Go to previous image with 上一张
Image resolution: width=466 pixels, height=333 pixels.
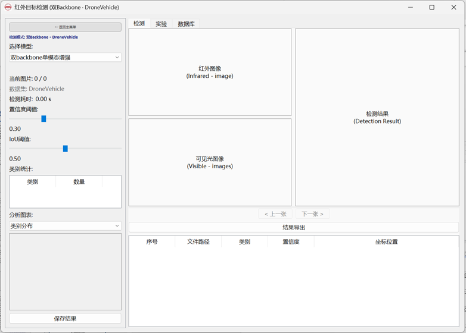coord(275,214)
